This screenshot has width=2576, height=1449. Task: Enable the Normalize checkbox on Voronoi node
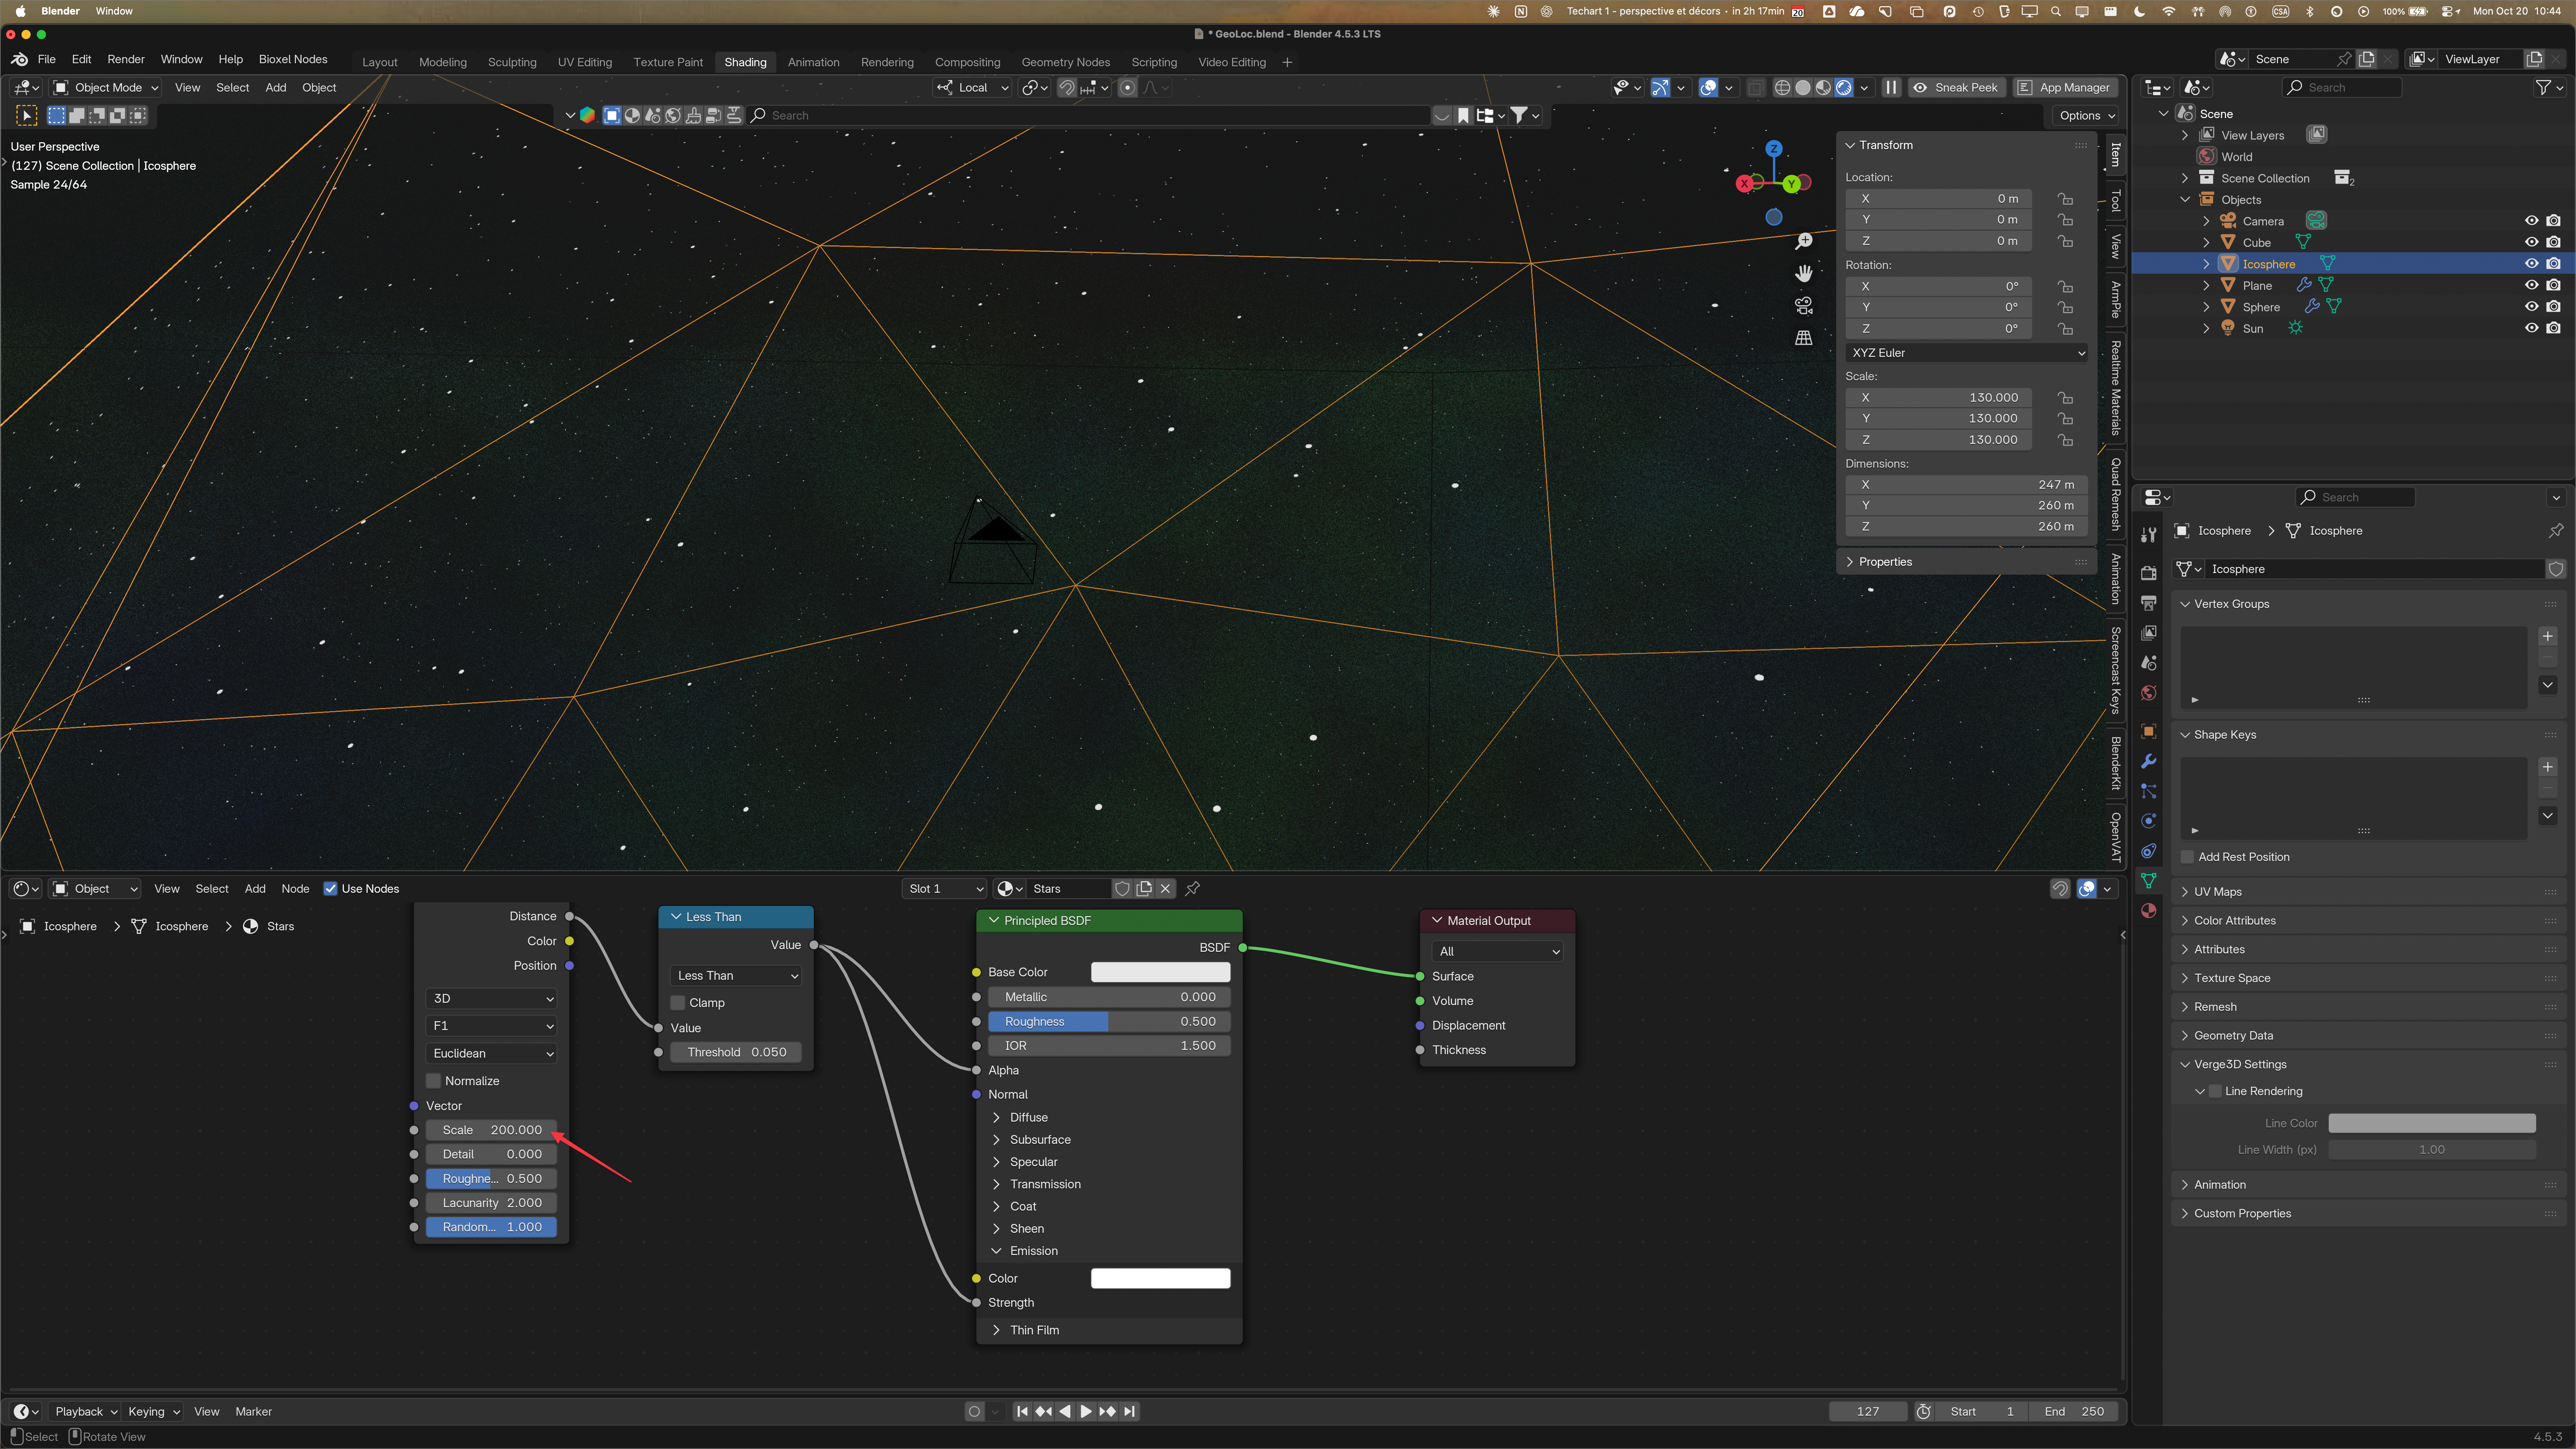(434, 1081)
